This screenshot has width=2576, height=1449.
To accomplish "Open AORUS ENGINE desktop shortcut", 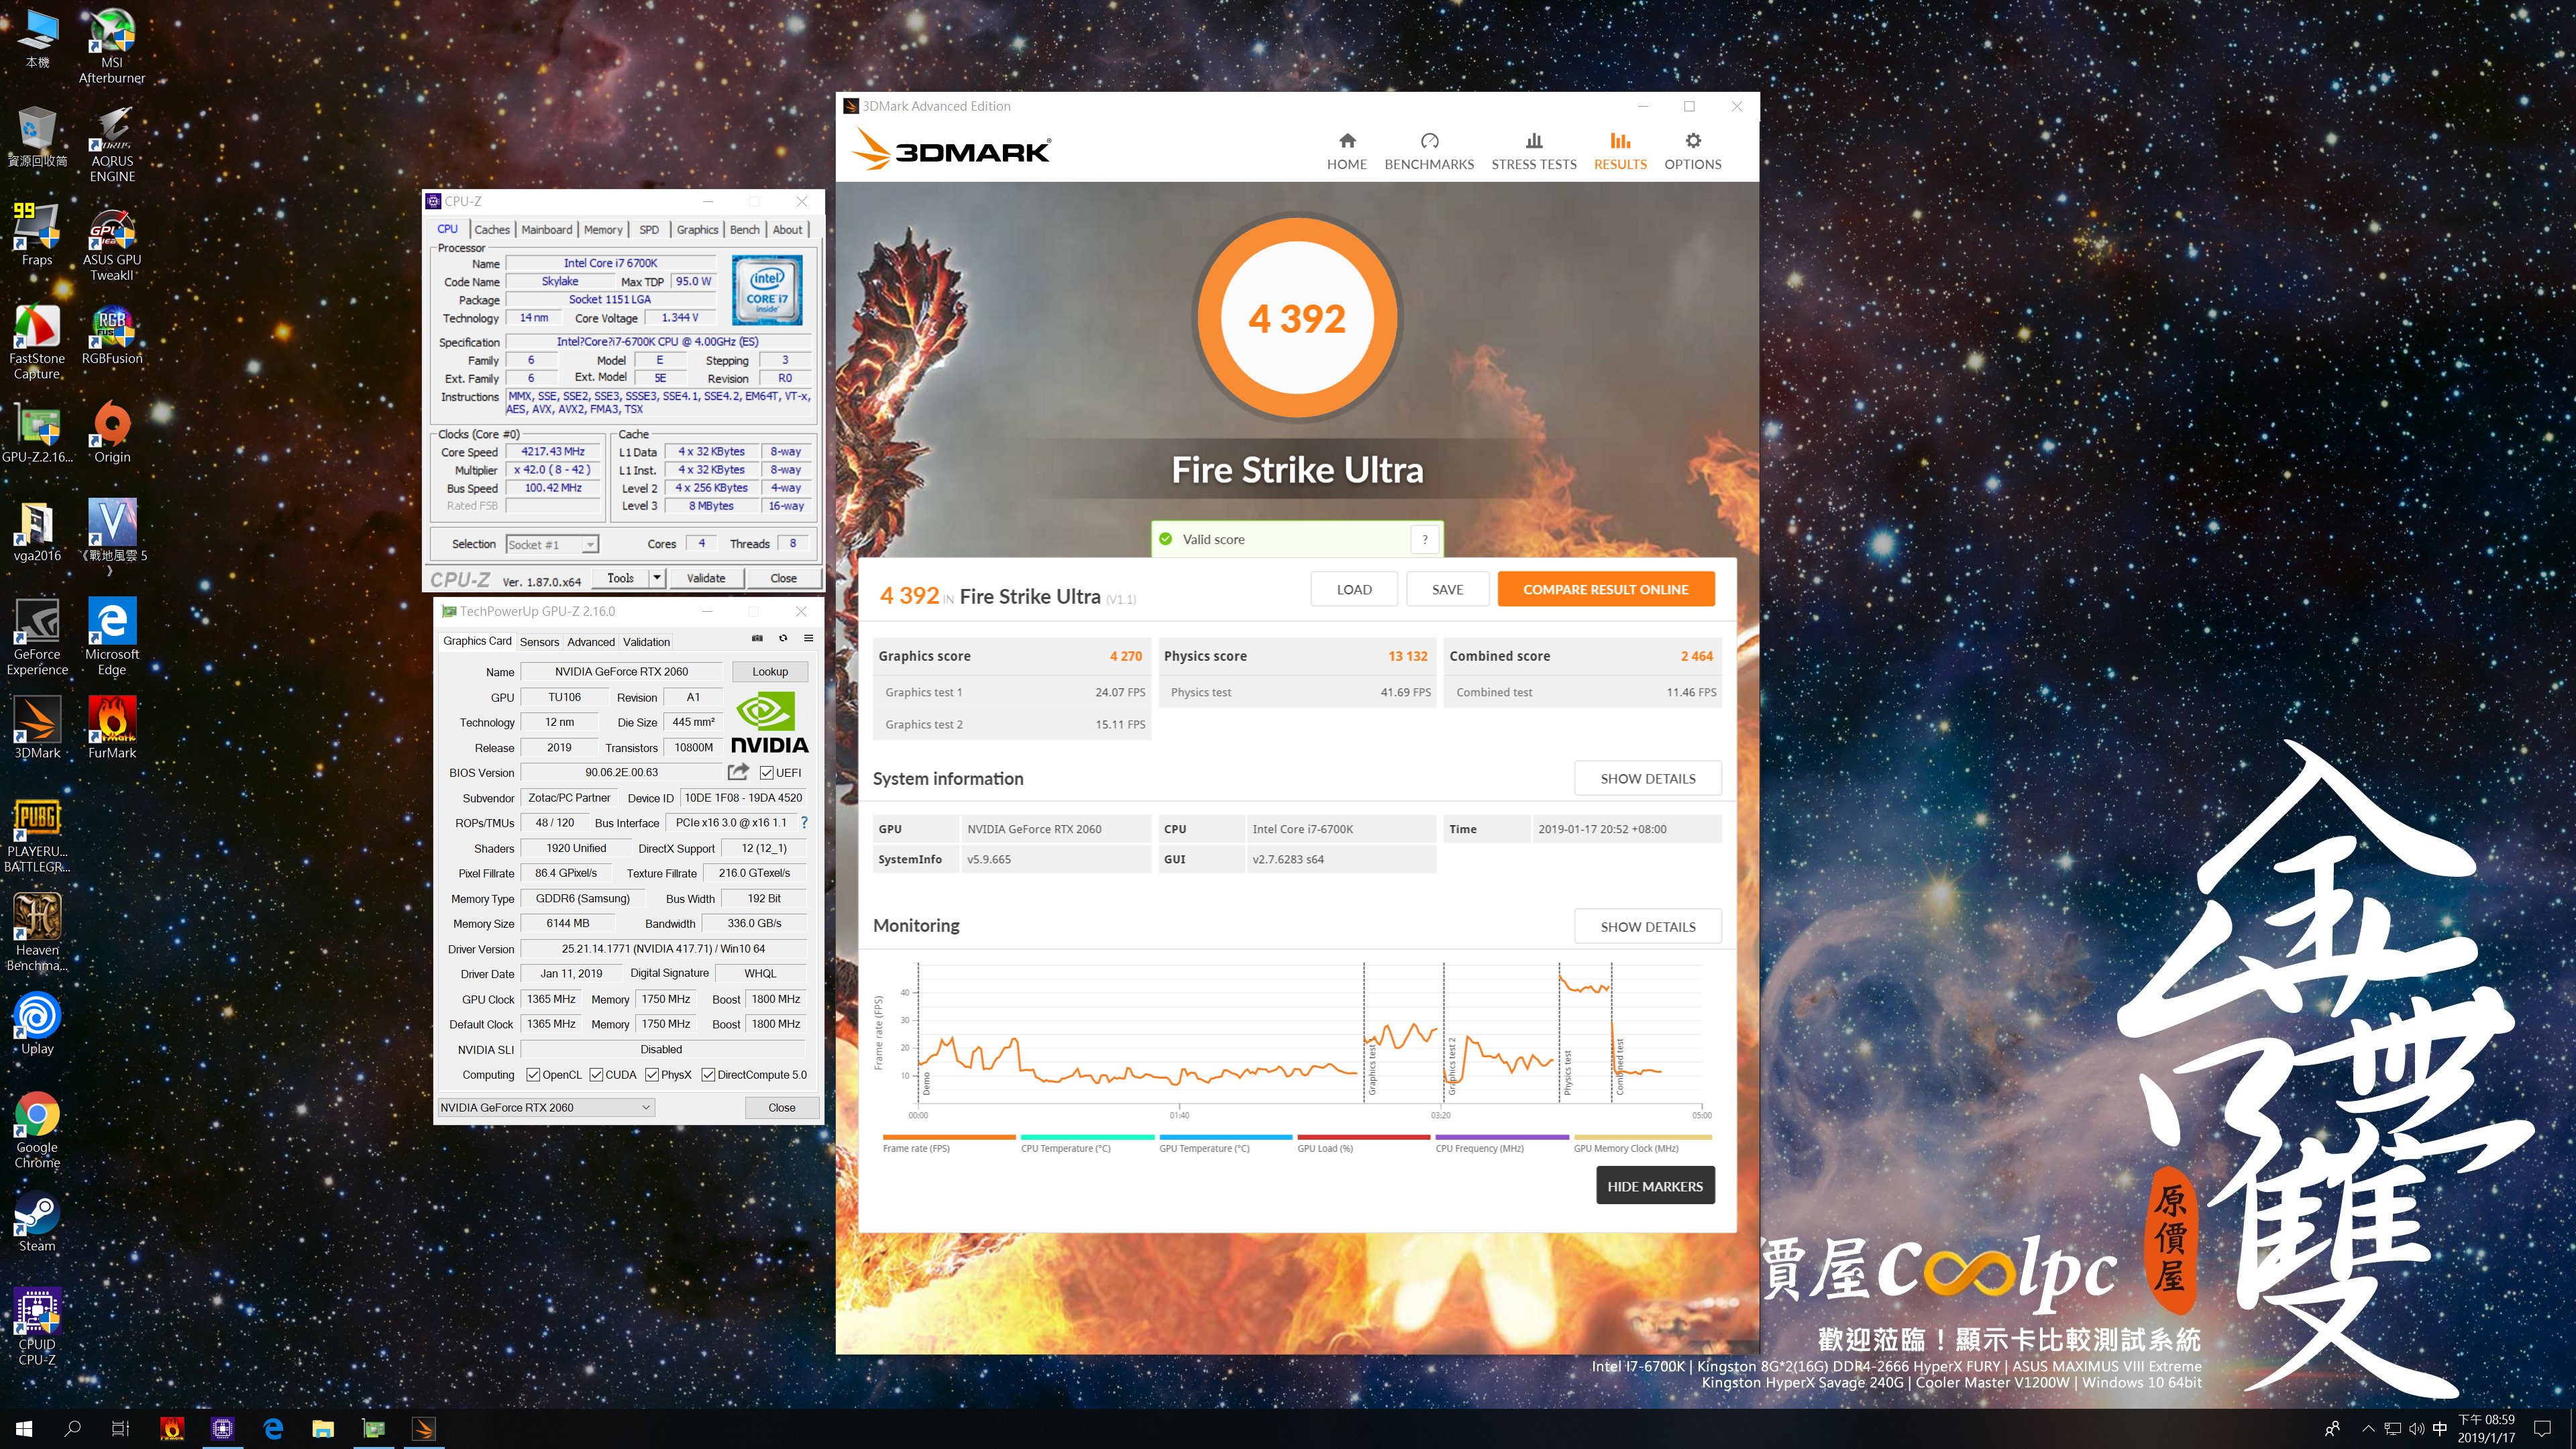I will tap(112, 144).
